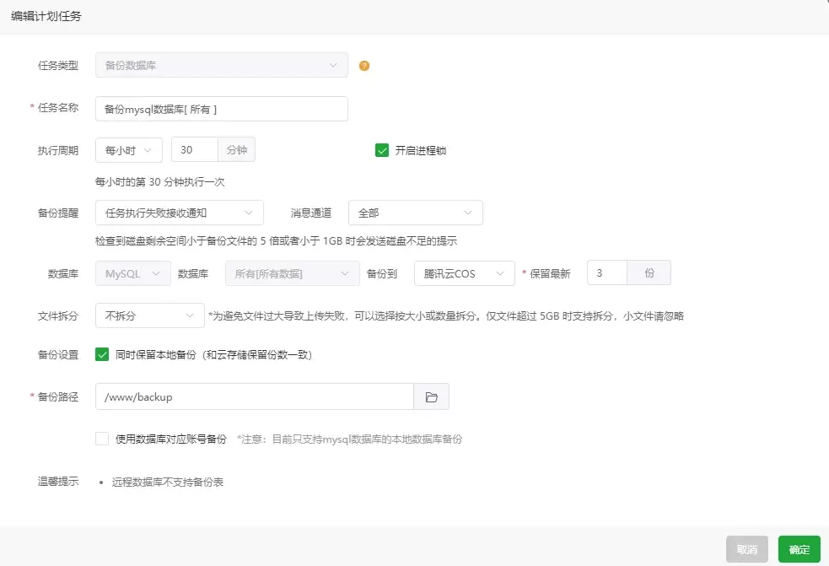
Task: Click the 30 minutes value field
Action: point(194,150)
